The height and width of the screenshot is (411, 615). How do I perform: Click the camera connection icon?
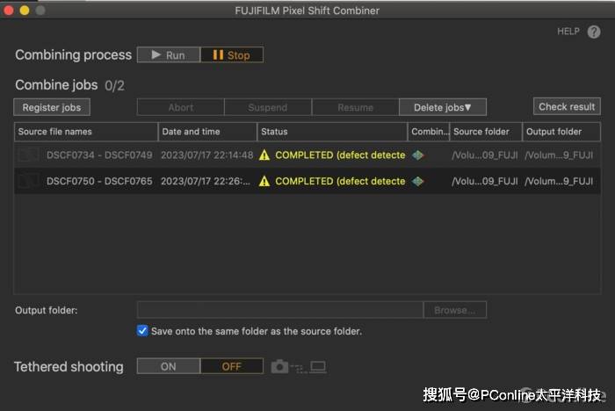(x=279, y=366)
